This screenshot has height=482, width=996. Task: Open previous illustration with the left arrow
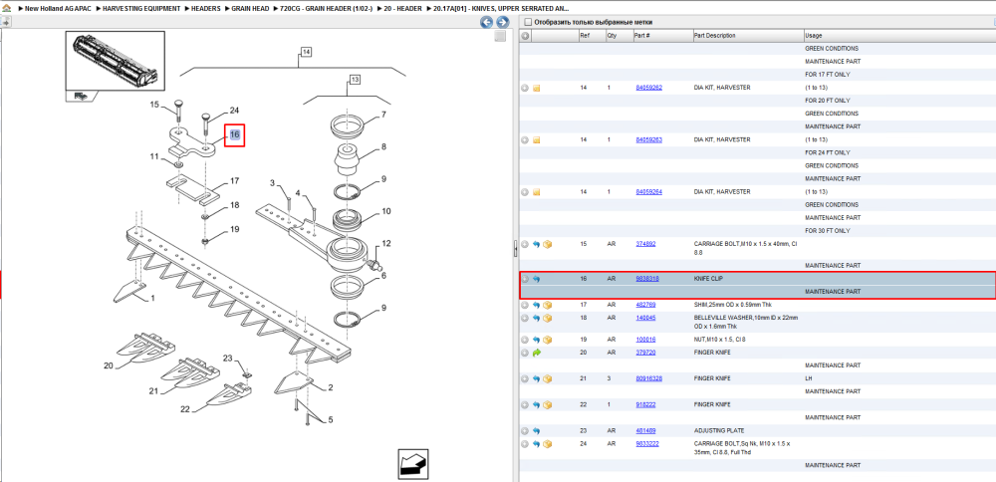coord(487,22)
